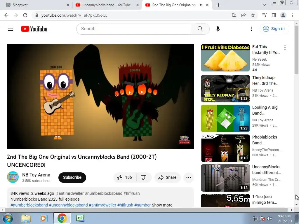Click the magnifier search button

tap(200, 29)
